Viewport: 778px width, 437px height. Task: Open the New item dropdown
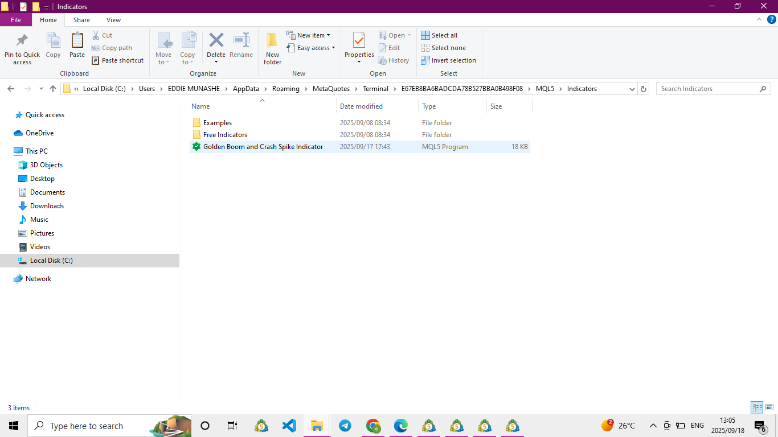(308, 35)
